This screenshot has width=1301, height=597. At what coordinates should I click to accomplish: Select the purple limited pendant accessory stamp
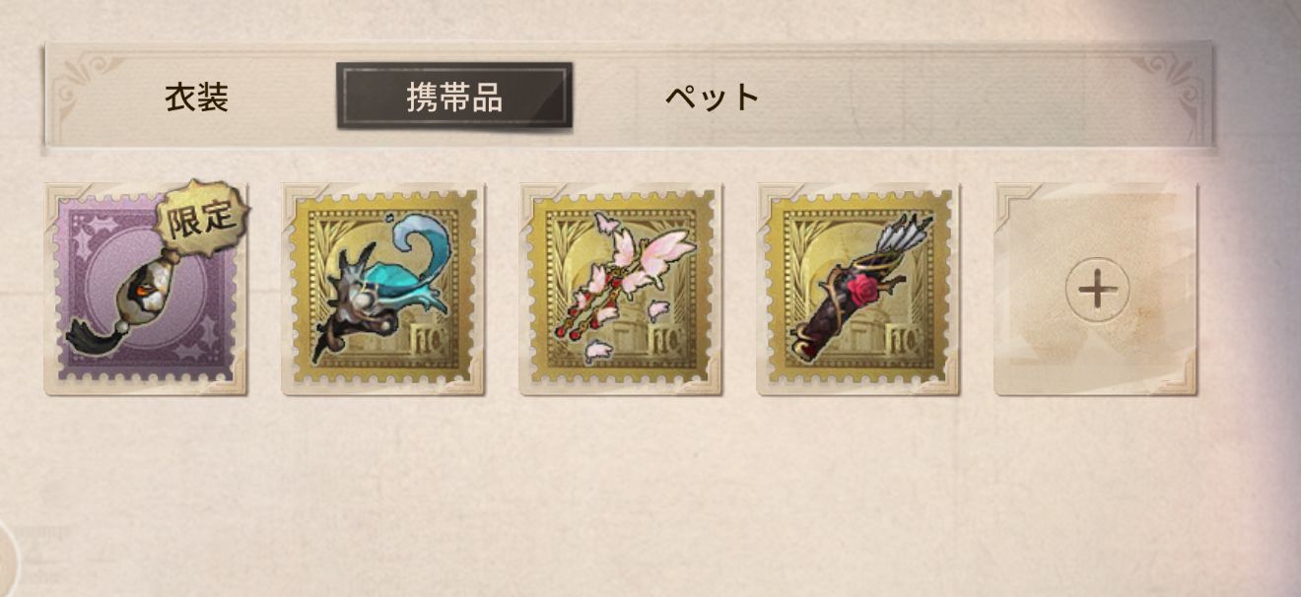pyautogui.click(x=146, y=289)
